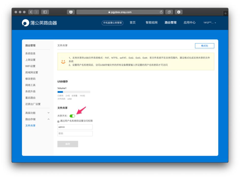Toggle the 共享开关 switch off
Viewport: 240px width, 178px height.
point(72,116)
